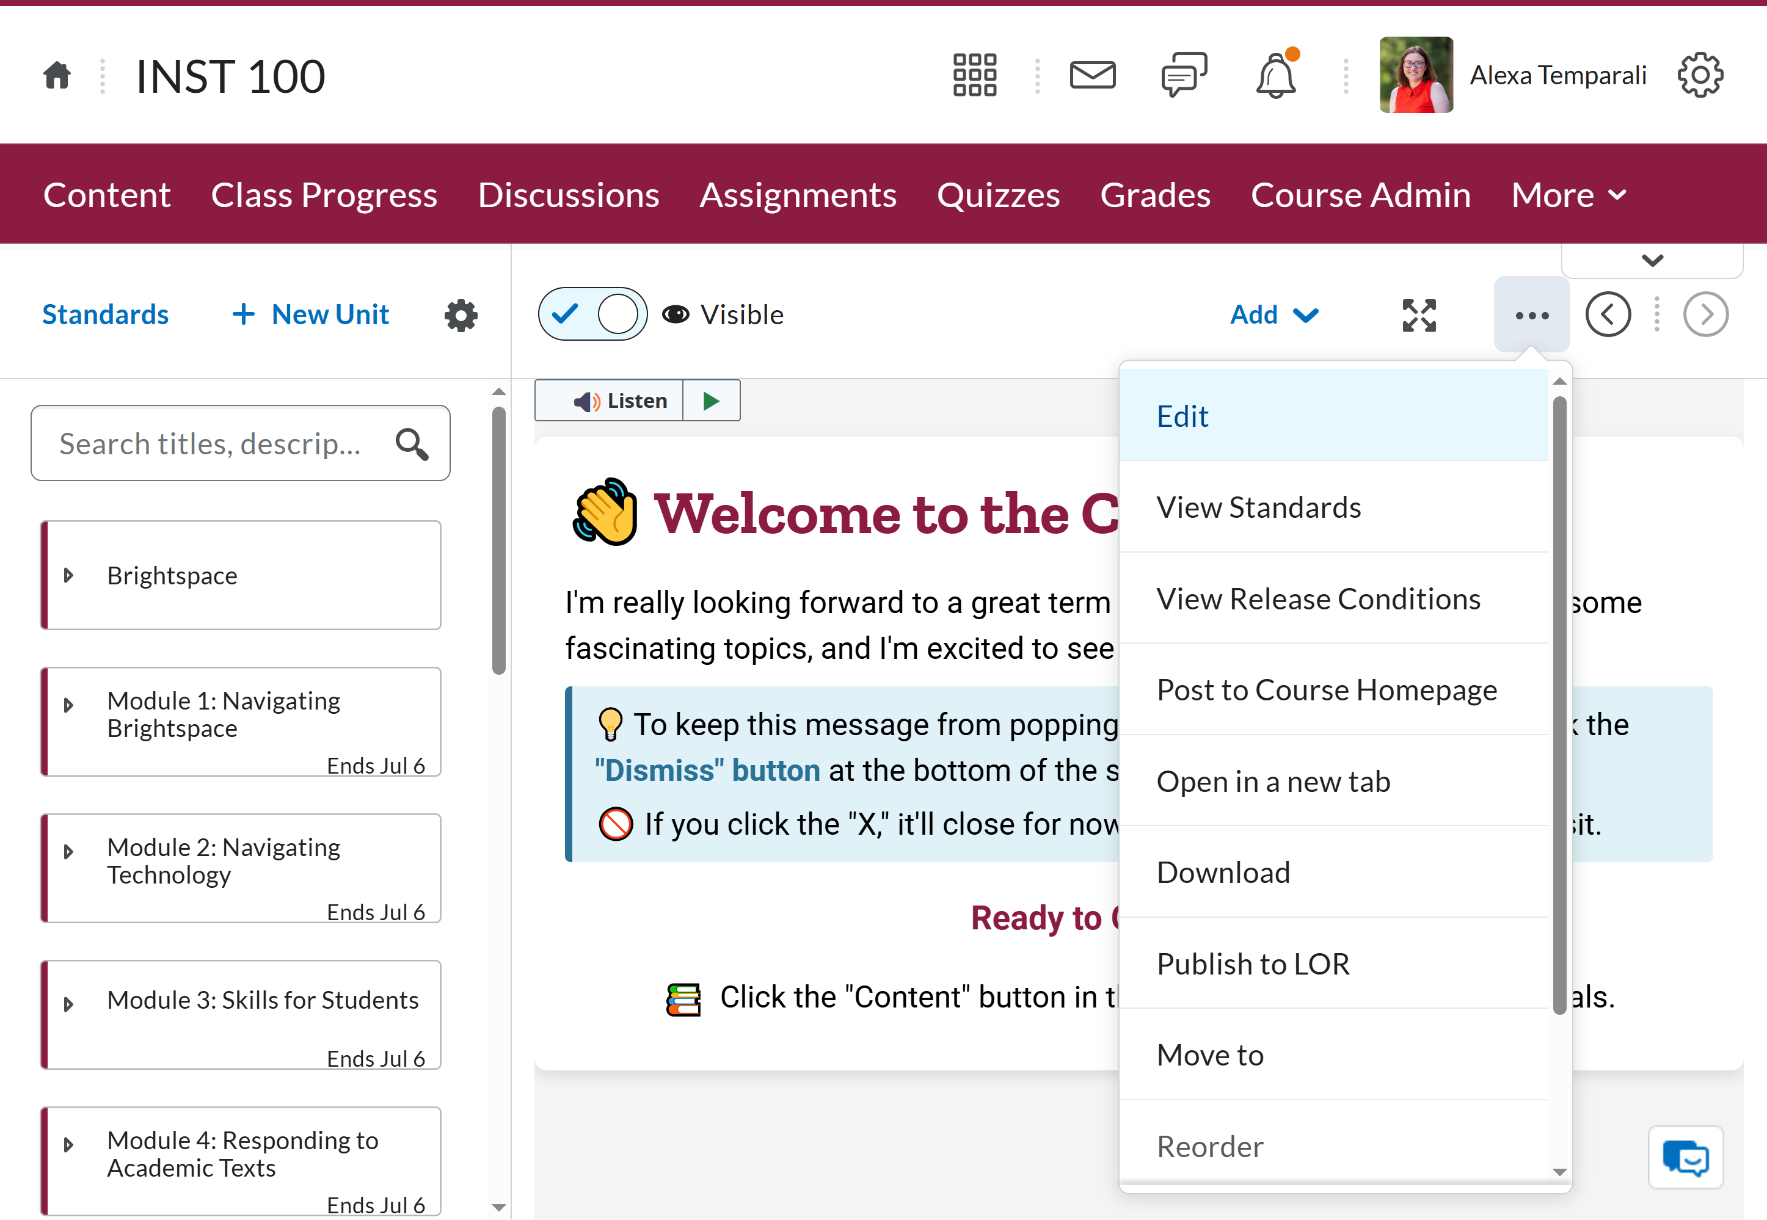
Task: Select Edit in the options menu
Action: point(1333,416)
